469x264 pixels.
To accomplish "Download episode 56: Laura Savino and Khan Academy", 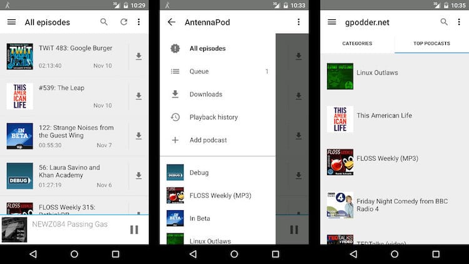I will click(138, 176).
